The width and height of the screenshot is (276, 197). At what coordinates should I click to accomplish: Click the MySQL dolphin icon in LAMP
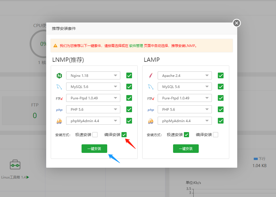(x=151, y=87)
